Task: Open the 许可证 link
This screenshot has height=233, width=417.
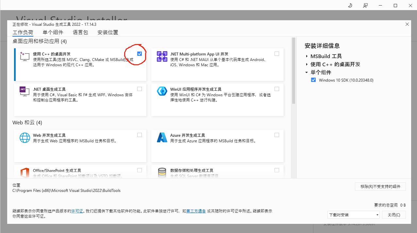Action: (77, 211)
